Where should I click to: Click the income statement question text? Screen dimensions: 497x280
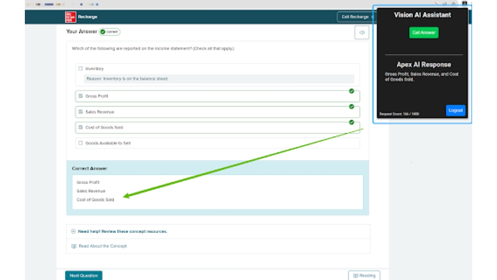tap(153, 49)
